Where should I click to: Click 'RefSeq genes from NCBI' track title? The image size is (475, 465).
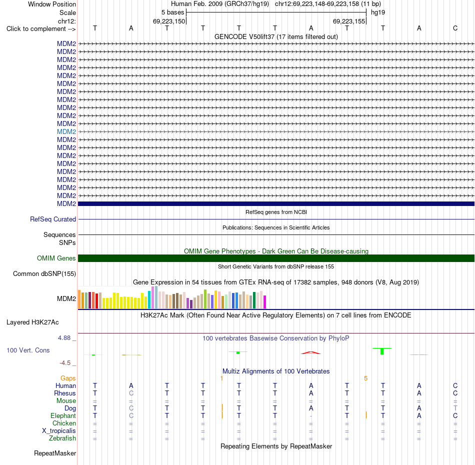tap(276, 212)
